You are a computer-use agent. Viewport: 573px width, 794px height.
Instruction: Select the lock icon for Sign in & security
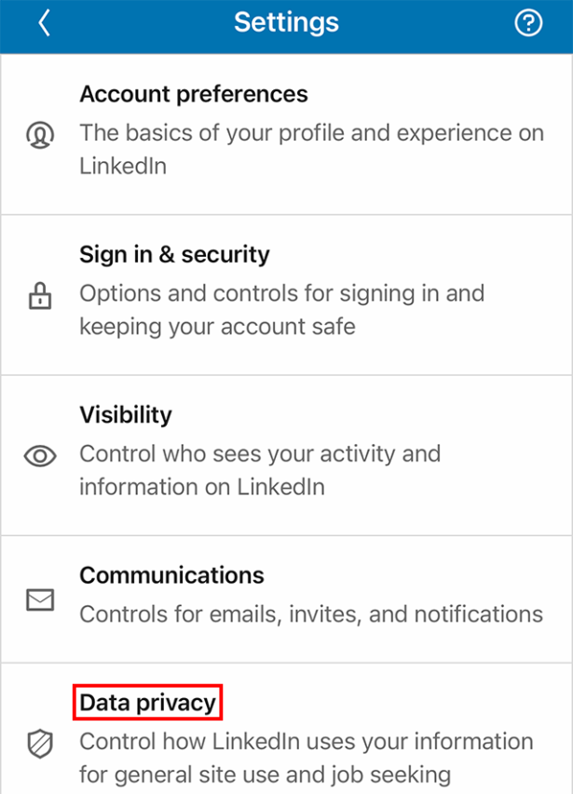[40, 294]
